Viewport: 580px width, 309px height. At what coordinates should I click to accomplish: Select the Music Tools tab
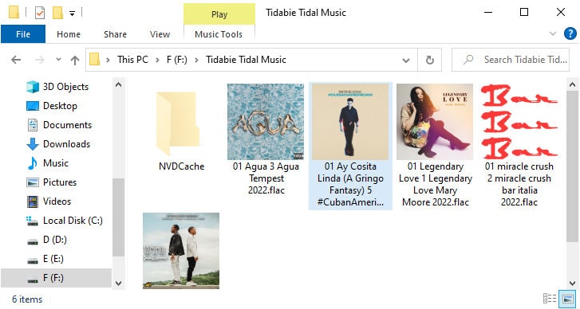pyautogui.click(x=219, y=34)
